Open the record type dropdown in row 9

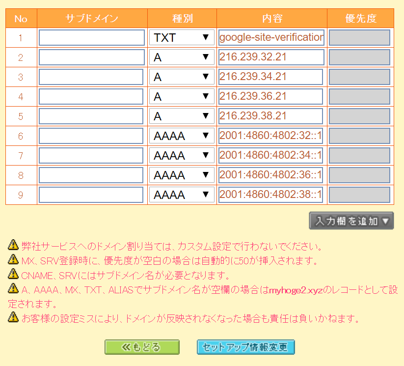tap(182, 195)
